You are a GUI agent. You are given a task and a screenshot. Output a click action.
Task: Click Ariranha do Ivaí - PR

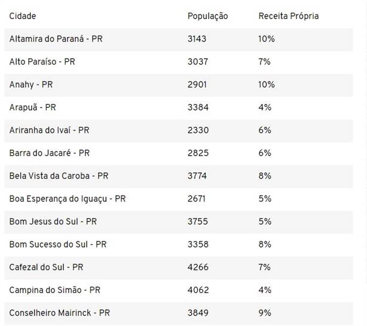[x=49, y=130]
